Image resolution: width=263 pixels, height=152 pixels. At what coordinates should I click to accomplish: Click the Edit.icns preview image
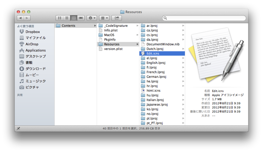coord(216,55)
